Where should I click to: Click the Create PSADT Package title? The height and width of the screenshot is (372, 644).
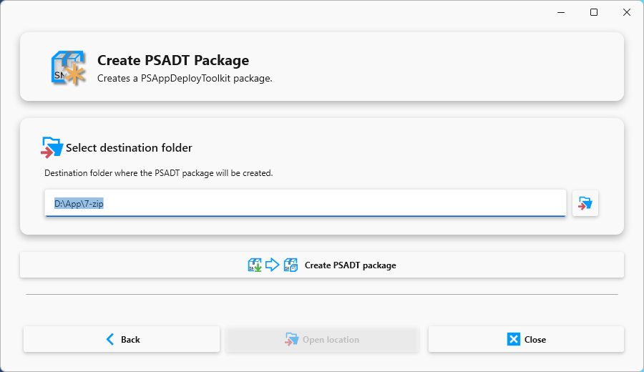click(173, 60)
